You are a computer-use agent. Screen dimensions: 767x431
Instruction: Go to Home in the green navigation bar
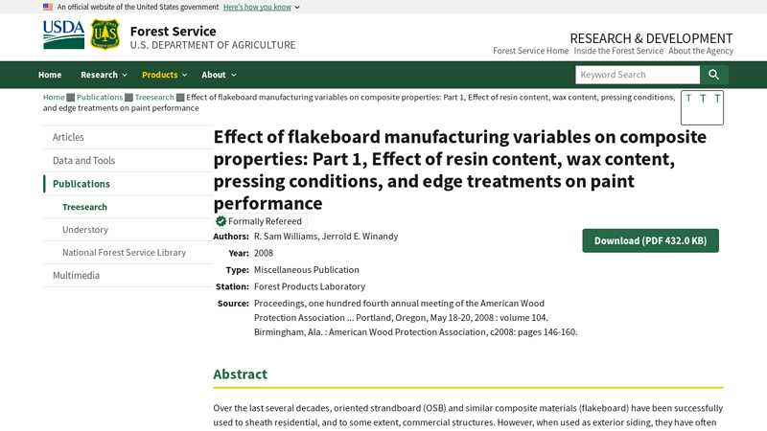click(50, 75)
